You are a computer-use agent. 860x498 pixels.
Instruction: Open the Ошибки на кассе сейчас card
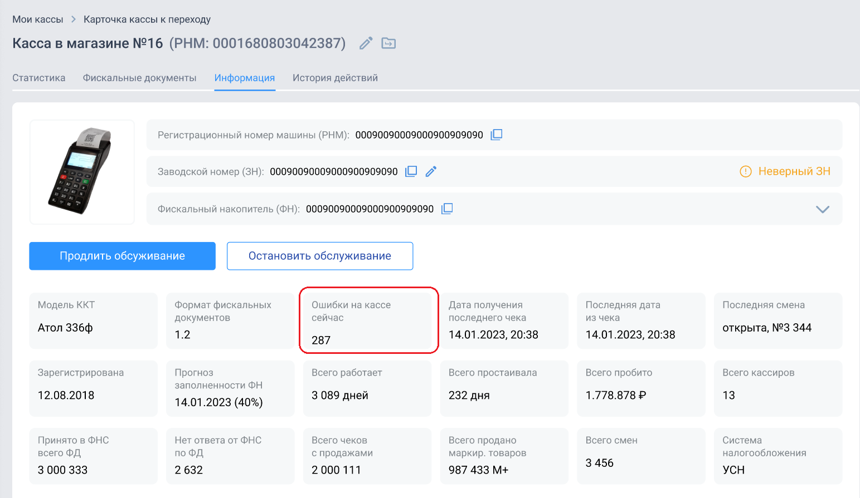click(367, 321)
